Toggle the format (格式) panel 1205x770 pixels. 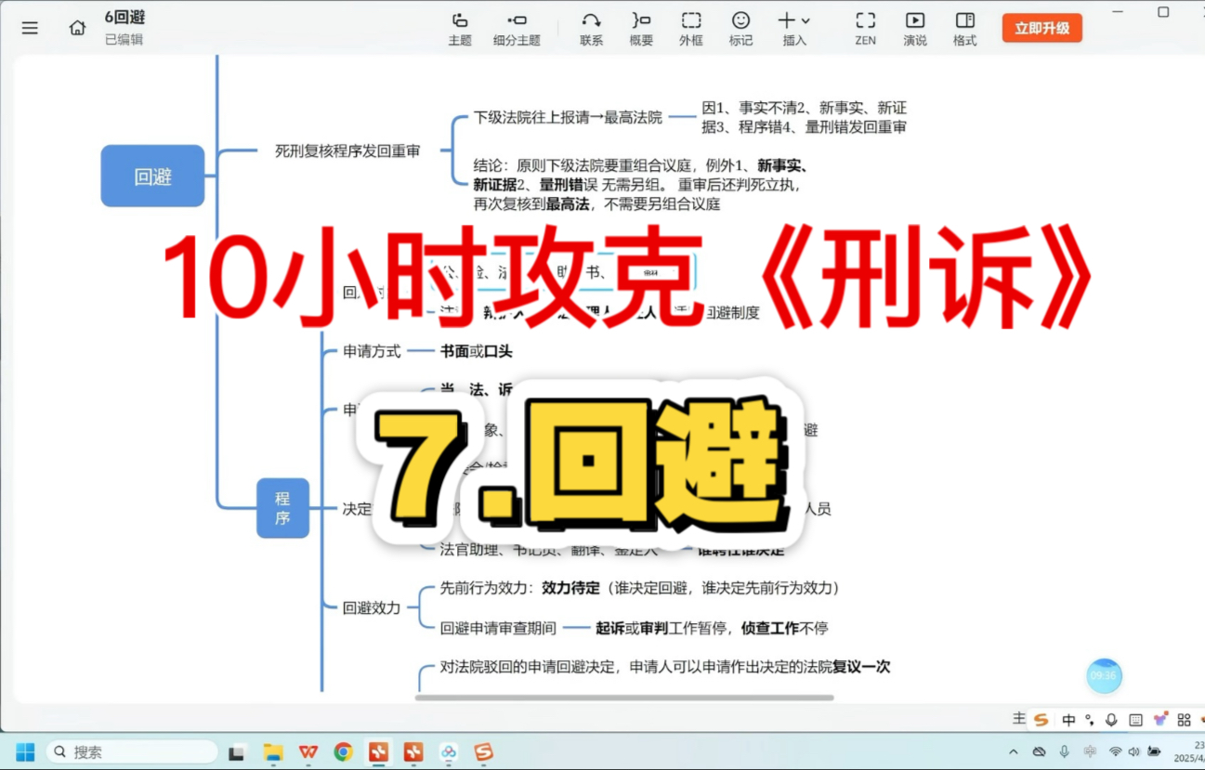[x=965, y=29]
